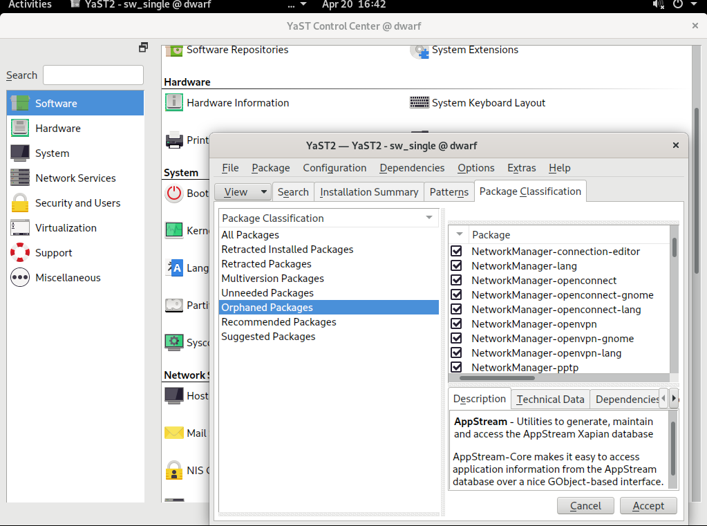Select System category in sidebar

coord(75,153)
